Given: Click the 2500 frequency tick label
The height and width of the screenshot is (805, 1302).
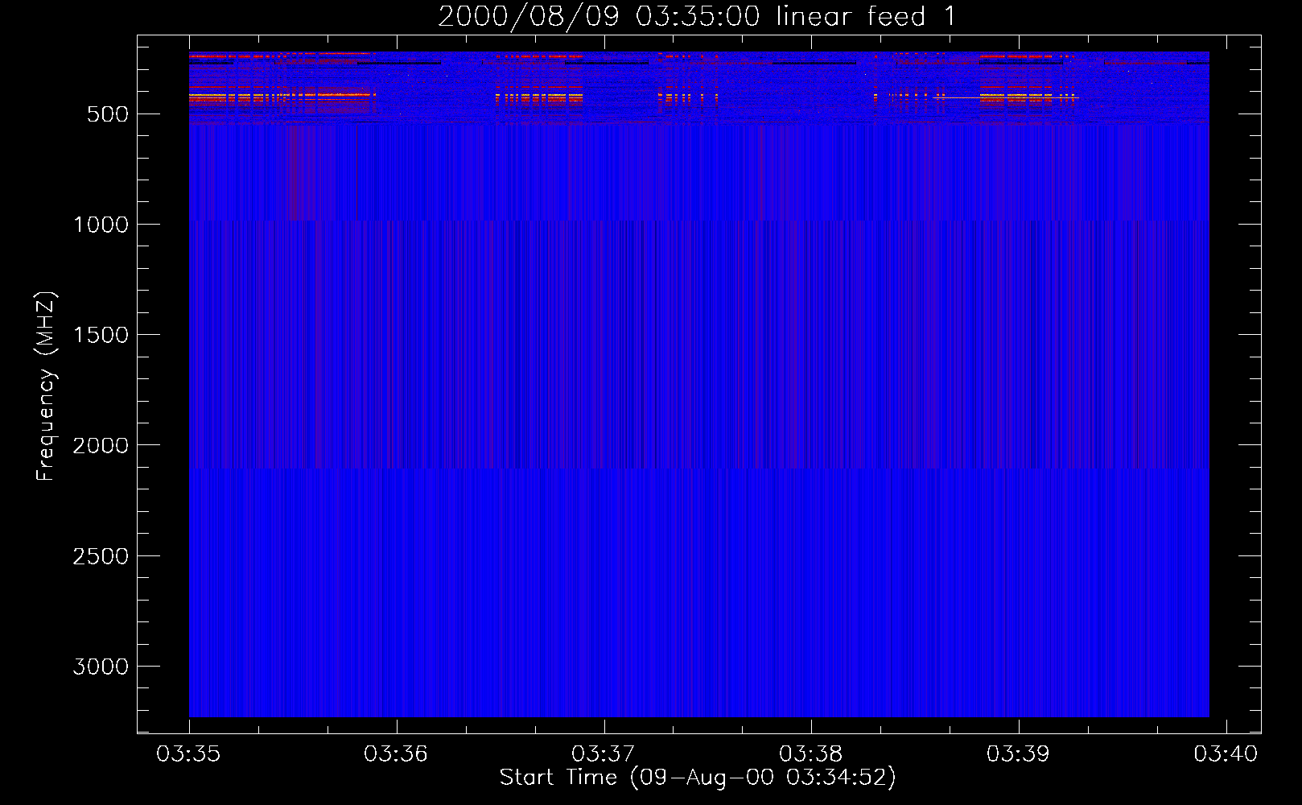Looking at the screenshot, I should 101,556.
